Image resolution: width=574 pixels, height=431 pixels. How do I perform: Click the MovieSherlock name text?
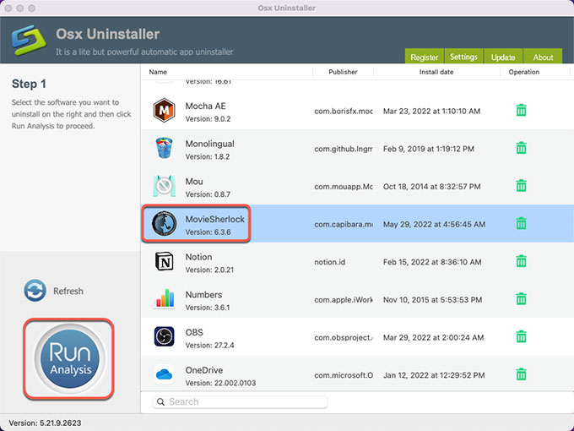pos(215,219)
